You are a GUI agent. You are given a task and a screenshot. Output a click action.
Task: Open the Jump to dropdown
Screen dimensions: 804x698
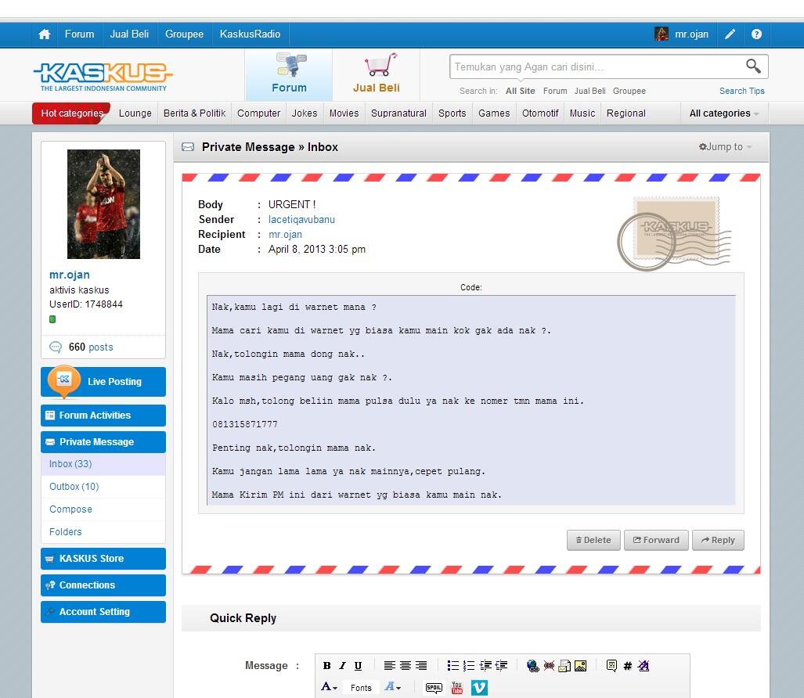(x=725, y=146)
